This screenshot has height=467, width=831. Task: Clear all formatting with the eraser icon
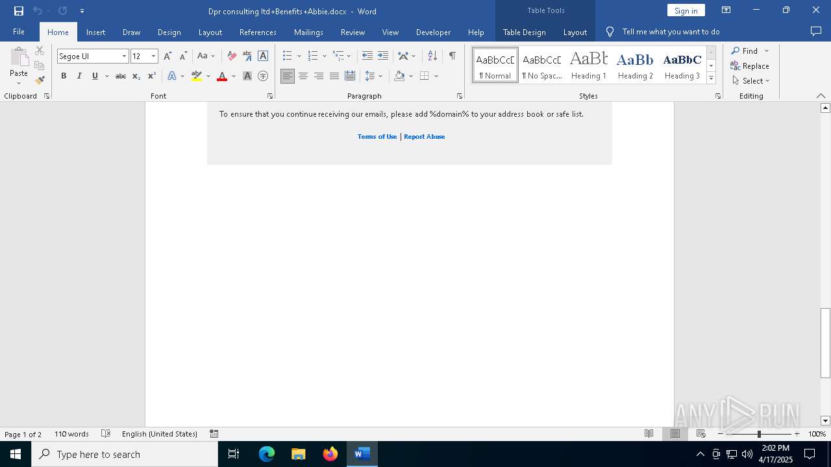tap(231, 56)
